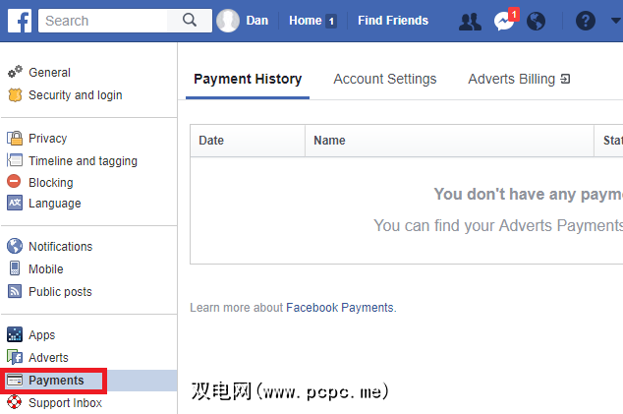Open Language settings
Image resolution: width=623 pixels, height=414 pixels.
54,204
